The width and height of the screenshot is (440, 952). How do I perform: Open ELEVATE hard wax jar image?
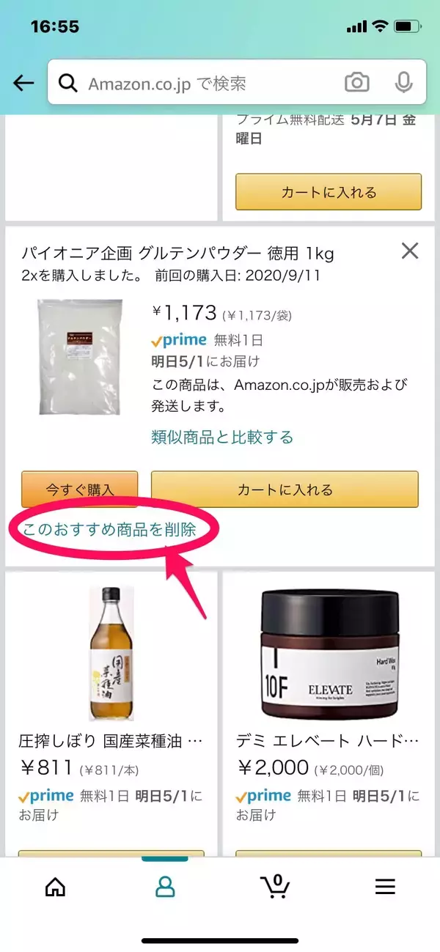coord(329,654)
